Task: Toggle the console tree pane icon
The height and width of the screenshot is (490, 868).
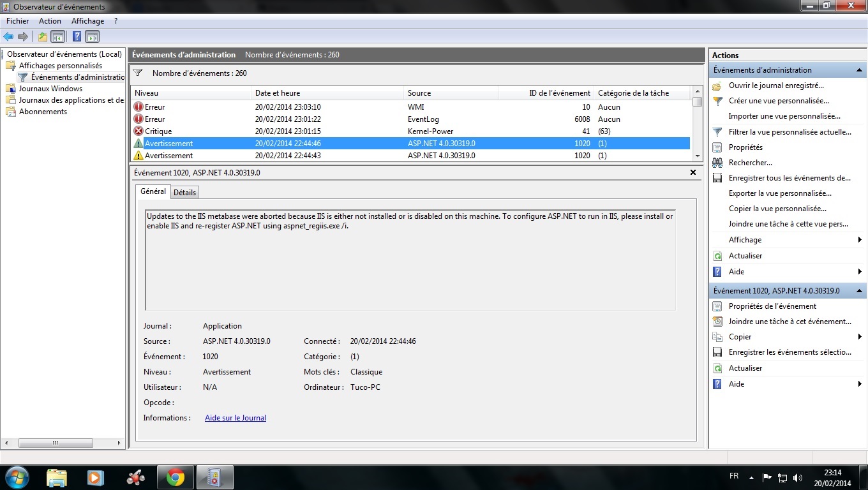Action: pos(58,36)
